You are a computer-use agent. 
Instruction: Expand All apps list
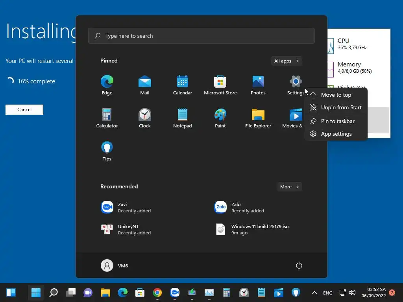click(287, 61)
